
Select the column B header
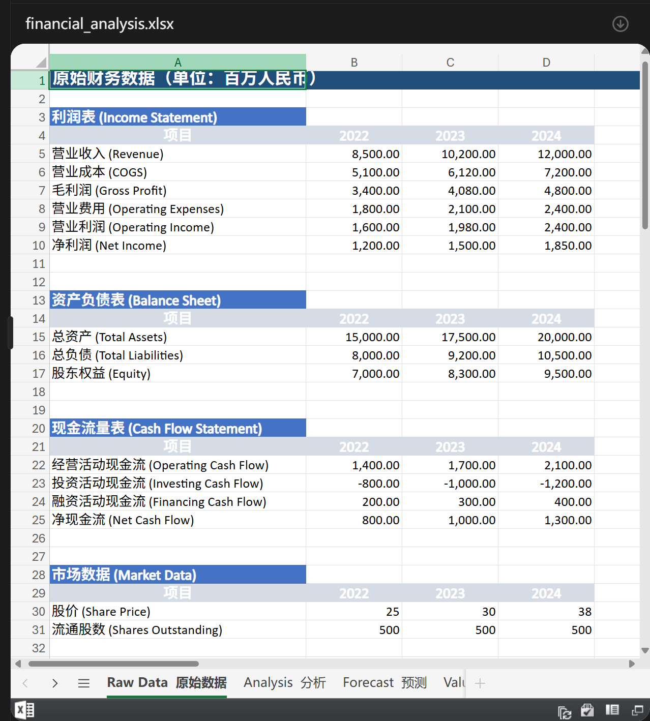354,63
